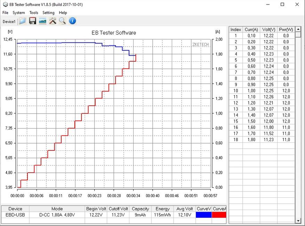Open the Help menu

(63, 13)
